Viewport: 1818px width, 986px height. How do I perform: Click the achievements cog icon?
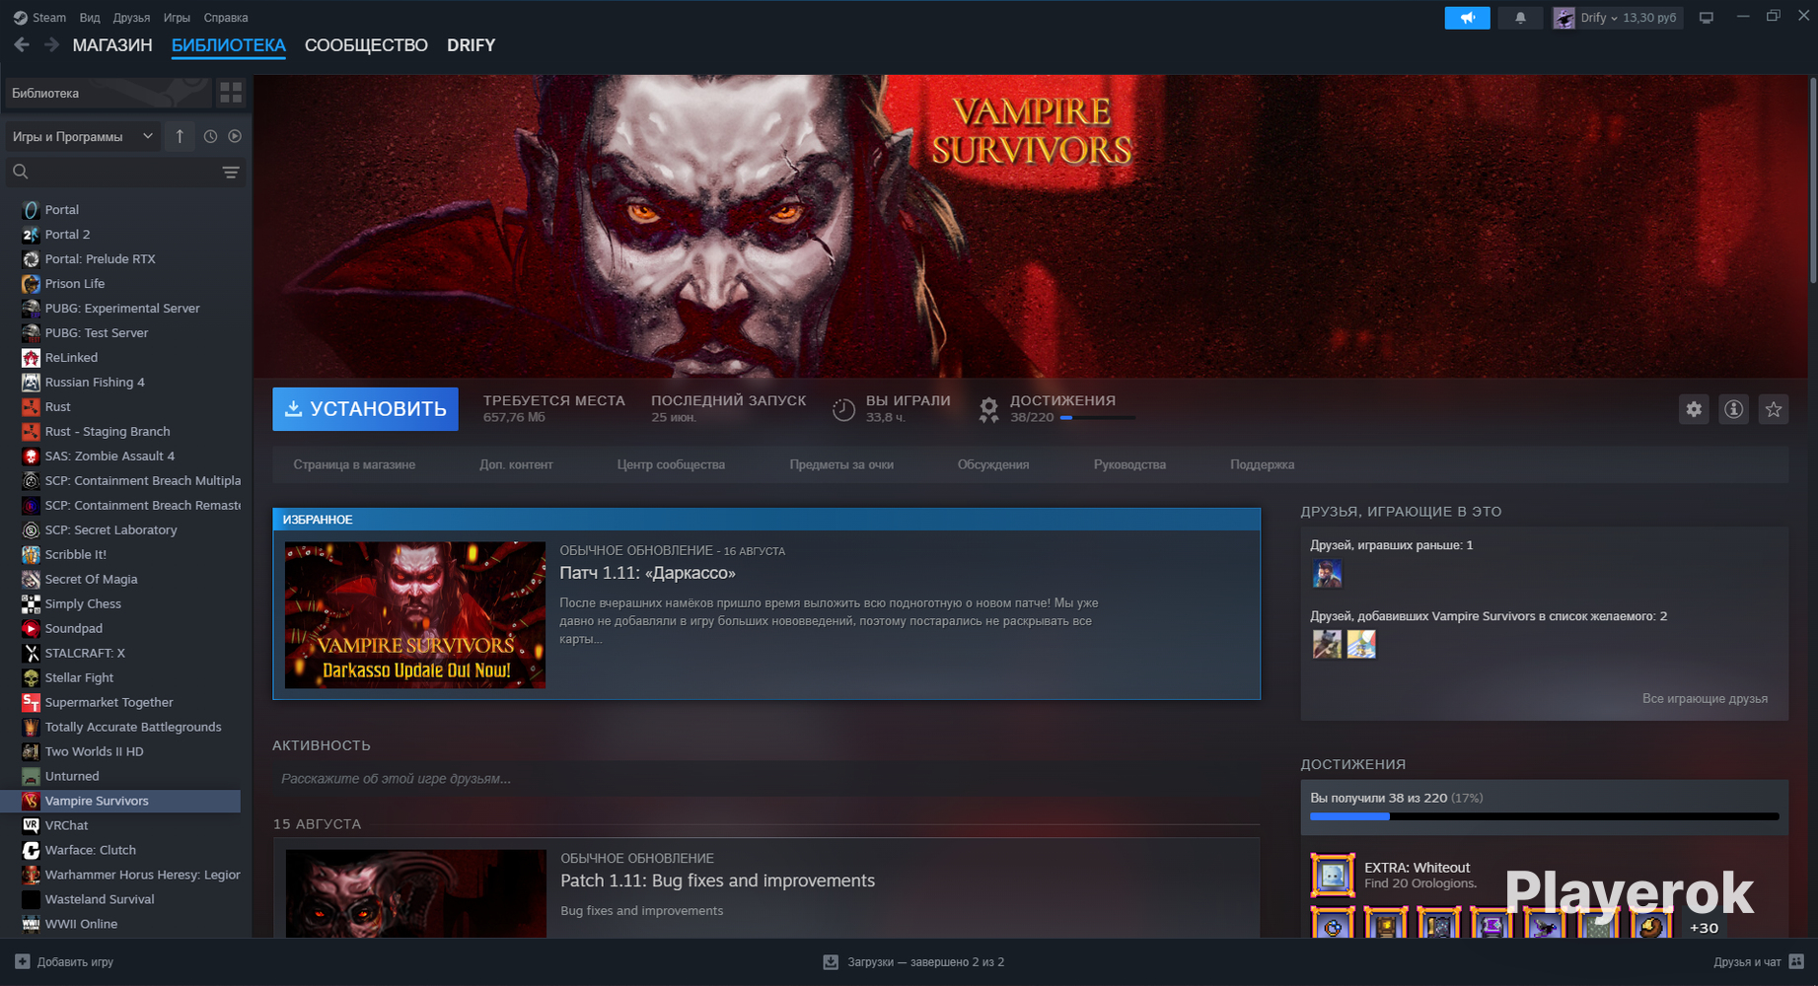pos(988,409)
